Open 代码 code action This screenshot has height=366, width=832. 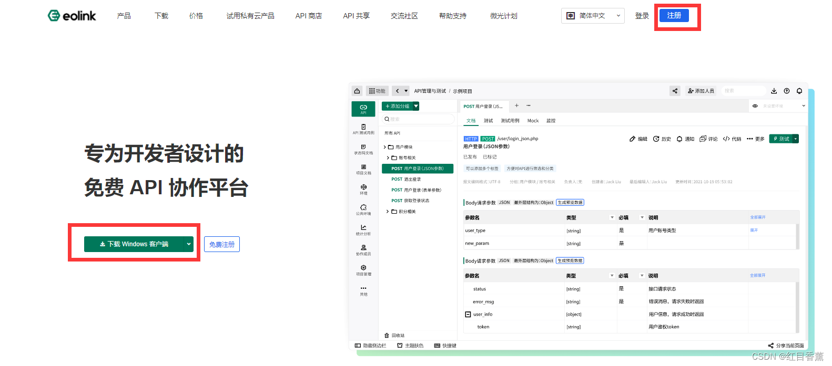[x=732, y=139]
